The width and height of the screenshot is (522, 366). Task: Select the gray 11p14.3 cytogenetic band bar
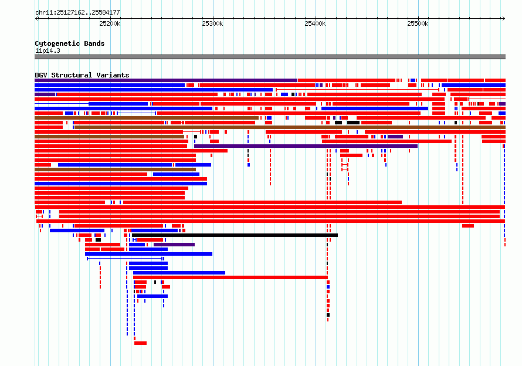[x=270, y=57]
